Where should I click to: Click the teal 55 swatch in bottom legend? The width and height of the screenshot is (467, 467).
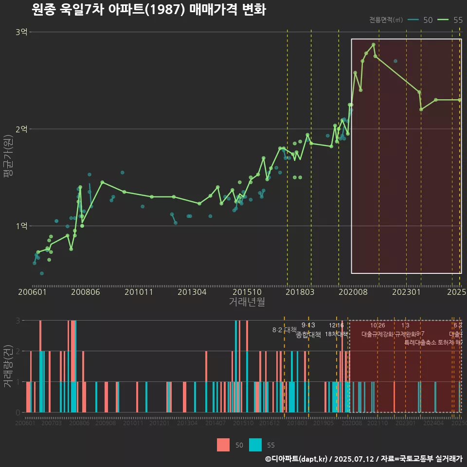pyautogui.click(x=255, y=445)
